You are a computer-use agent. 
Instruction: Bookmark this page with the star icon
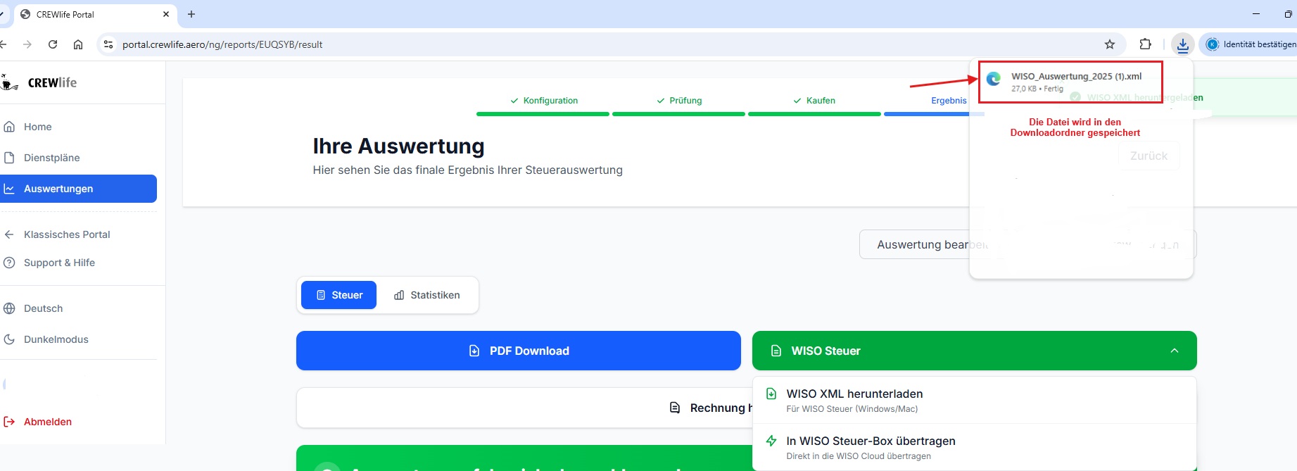(x=1110, y=44)
